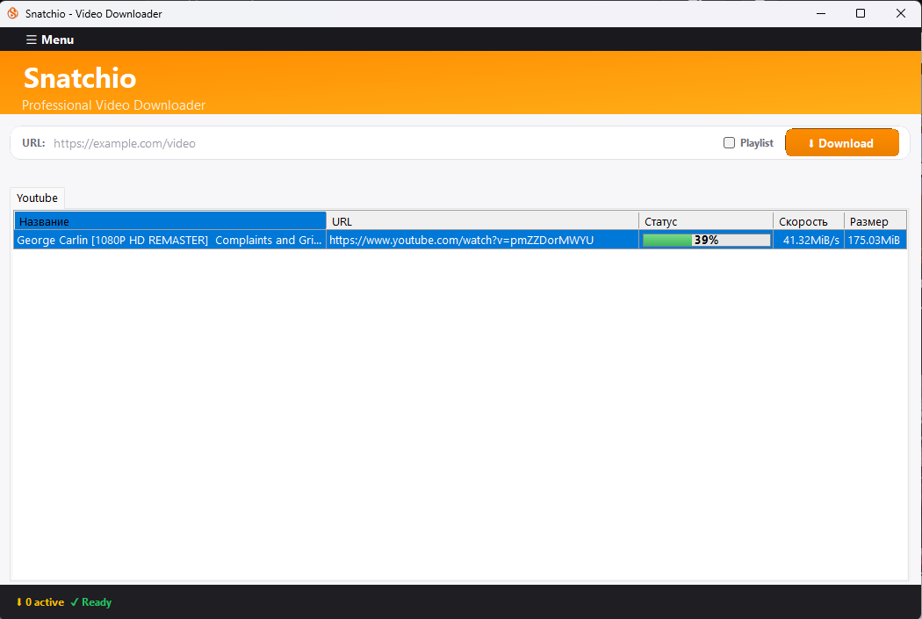Sort by the Размер column header
The height and width of the screenshot is (619, 922).
(x=875, y=221)
